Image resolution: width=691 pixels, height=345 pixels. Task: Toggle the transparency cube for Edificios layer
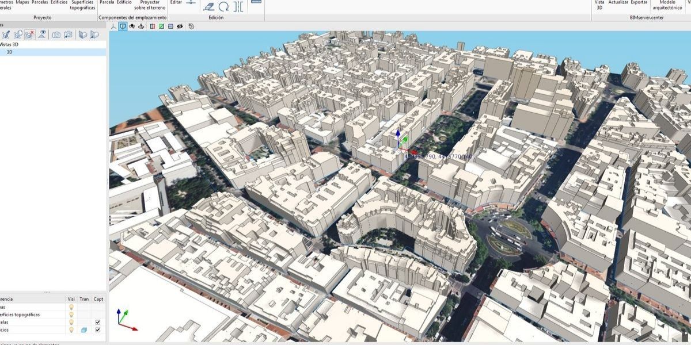point(84,330)
